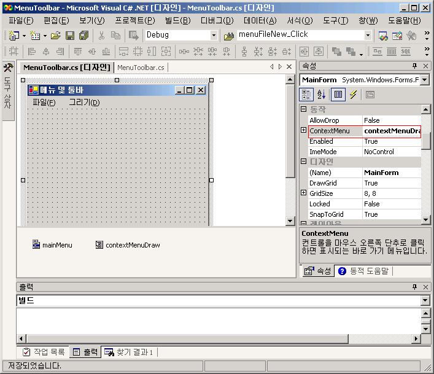Click the Align Centers layout icon
Screen dimensions: 434x374
[x=46, y=52]
